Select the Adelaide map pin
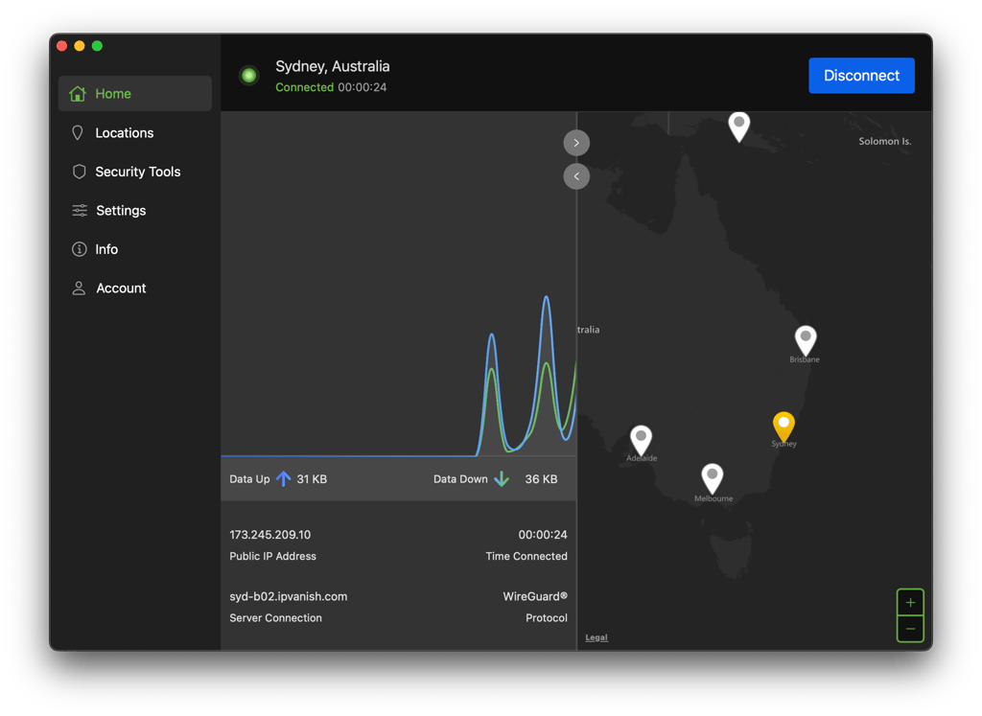The width and height of the screenshot is (982, 716). click(x=641, y=441)
